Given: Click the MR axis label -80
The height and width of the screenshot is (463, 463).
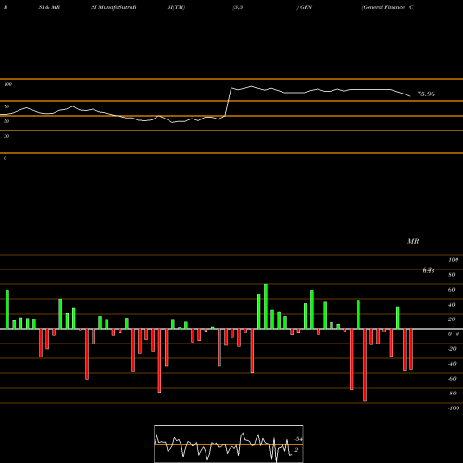Looking at the screenshot, I should click(x=452, y=394).
